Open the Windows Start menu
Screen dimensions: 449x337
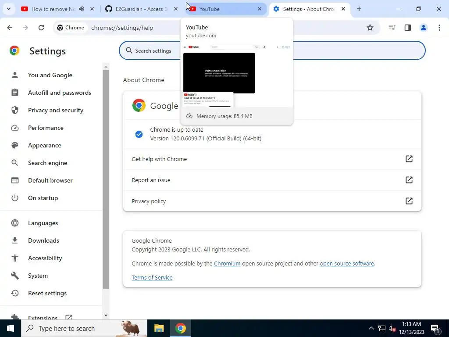click(11, 328)
